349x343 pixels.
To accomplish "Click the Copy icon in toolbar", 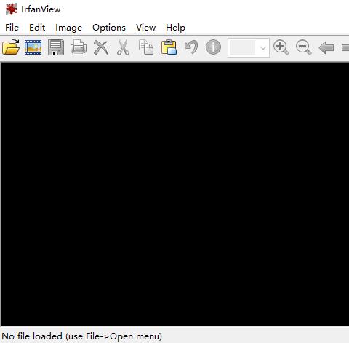I will 146,47.
